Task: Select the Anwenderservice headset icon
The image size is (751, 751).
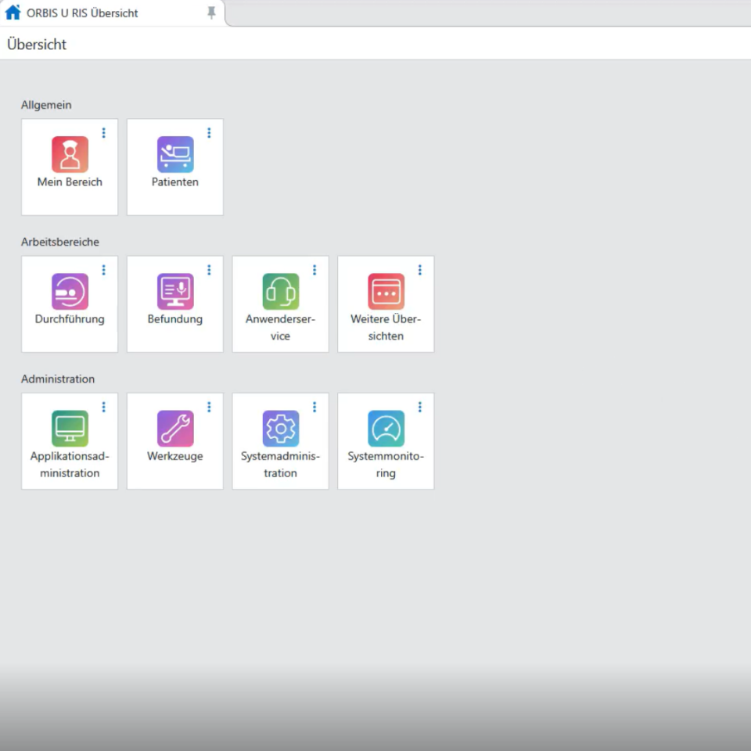Action: [x=280, y=291]
